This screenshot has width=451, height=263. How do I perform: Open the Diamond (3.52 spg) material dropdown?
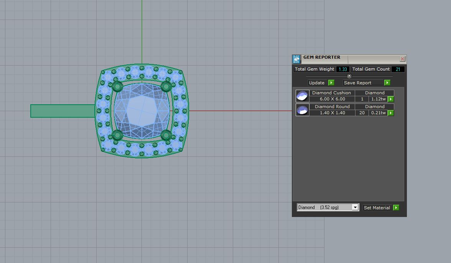coord(355,207)
